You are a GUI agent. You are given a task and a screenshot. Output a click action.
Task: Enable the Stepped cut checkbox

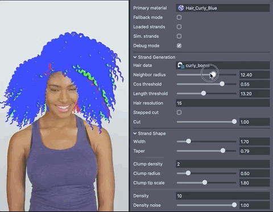[179, 113]
